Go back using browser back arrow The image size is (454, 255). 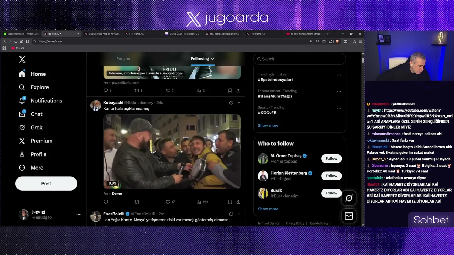tap(5, 41)
